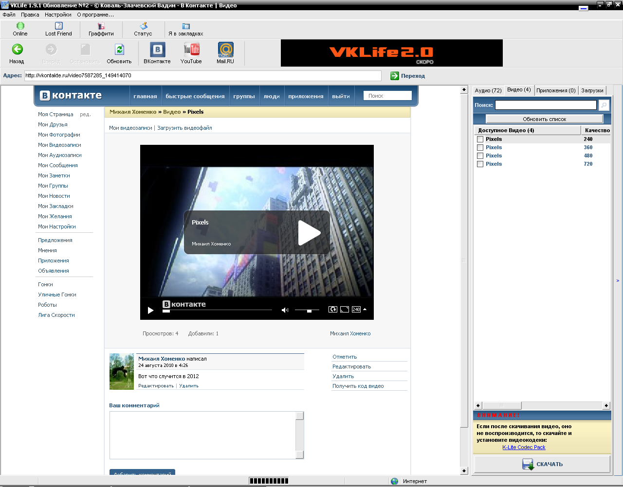623x487 pixels.
Task: Click the Online status icon
Action: click(x=20, y=26)
